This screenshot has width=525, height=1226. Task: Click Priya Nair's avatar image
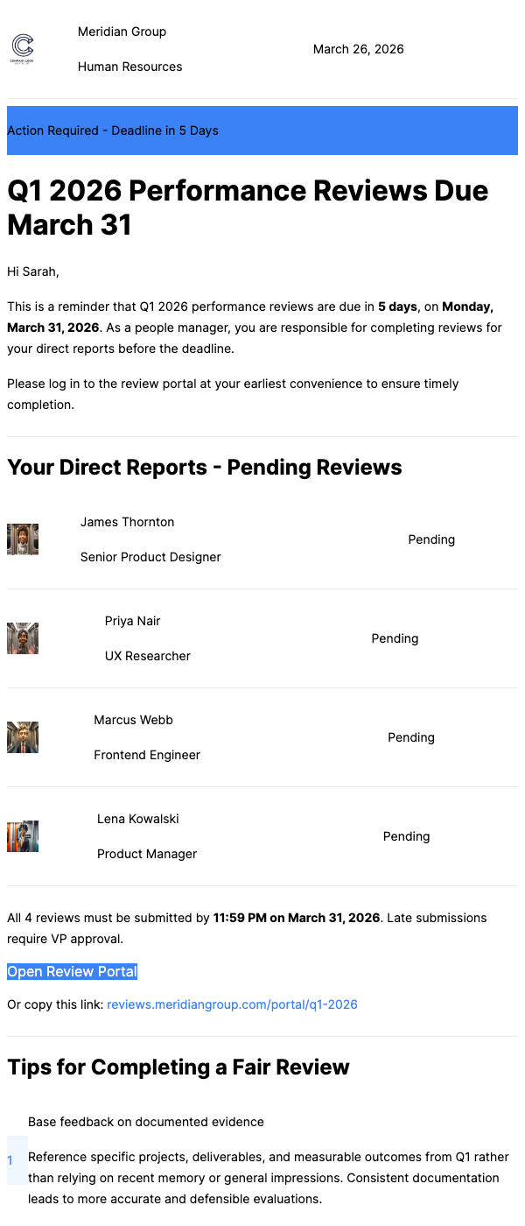22,638
